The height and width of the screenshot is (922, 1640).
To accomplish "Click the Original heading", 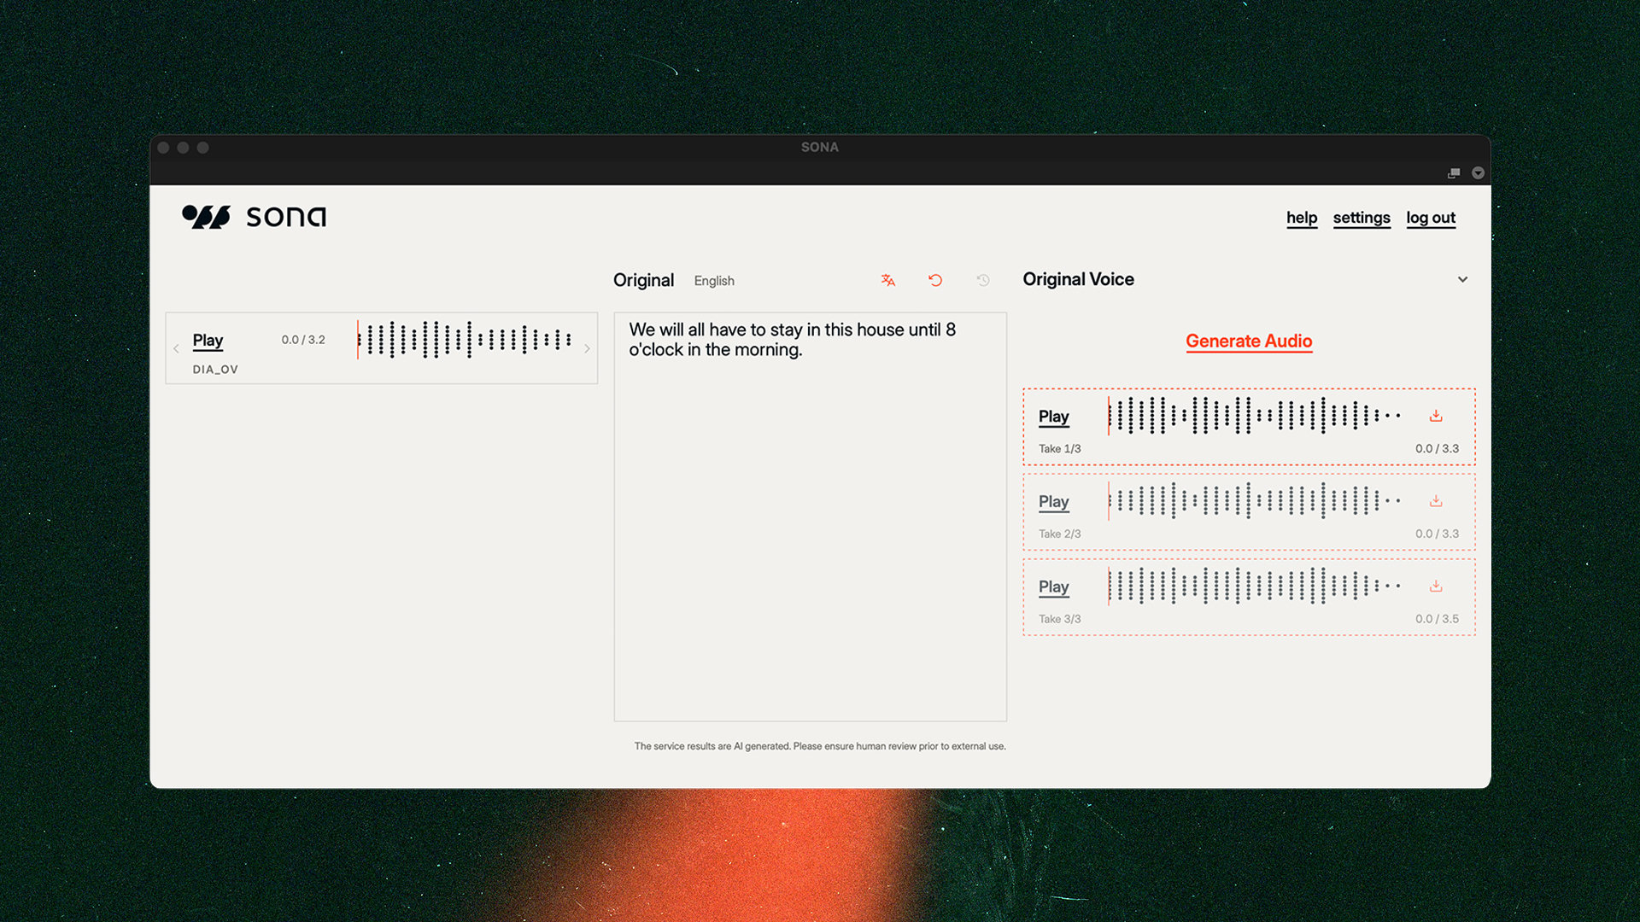I will (x=643, y=280).
